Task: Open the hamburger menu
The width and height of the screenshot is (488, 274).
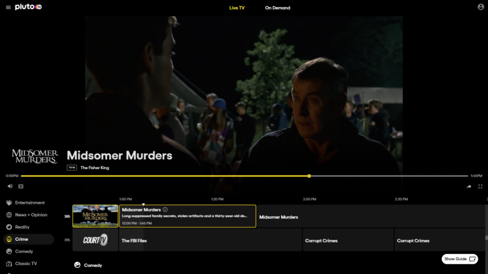Action: (9, 7)
